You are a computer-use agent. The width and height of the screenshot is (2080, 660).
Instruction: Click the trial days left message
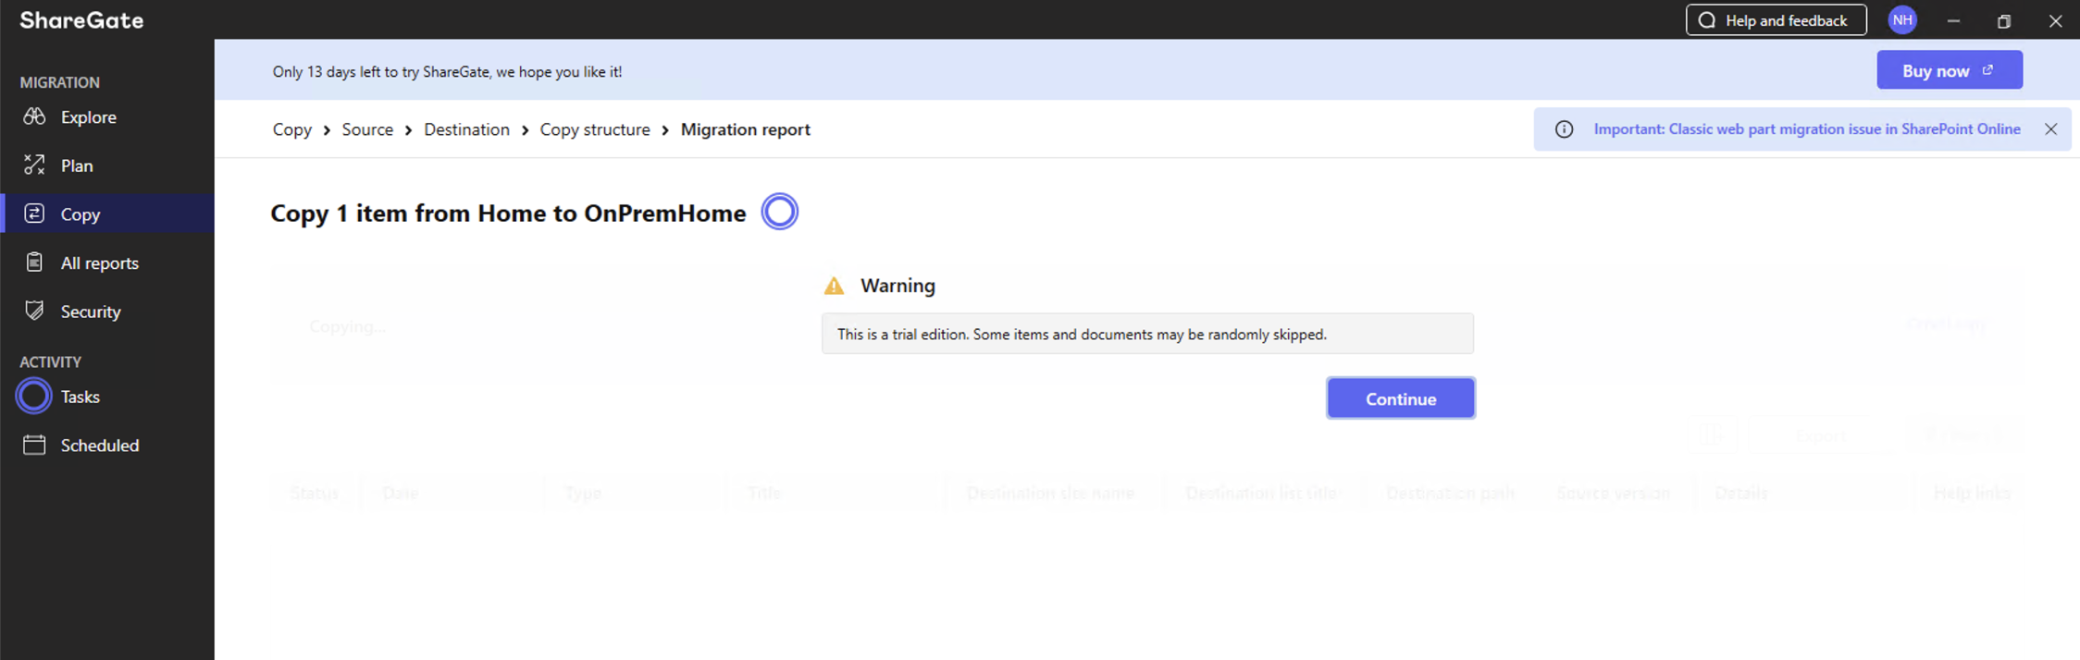point(447,71)
